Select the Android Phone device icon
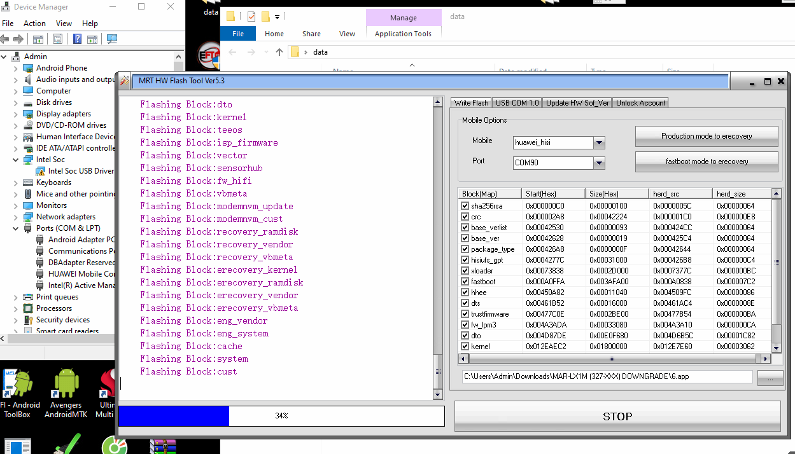This screenshot has height=454, width=795. tap(28, 68)
